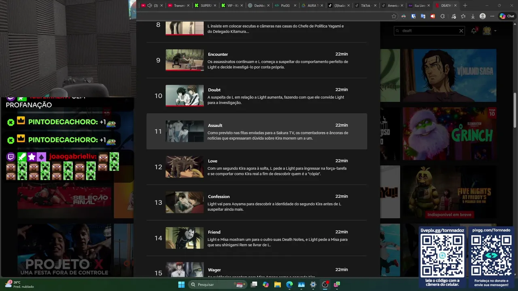Screen dimensions: 518x291
Task: Open Microsoft Edge from the taskbar
Action: click(x=289, y=285)
